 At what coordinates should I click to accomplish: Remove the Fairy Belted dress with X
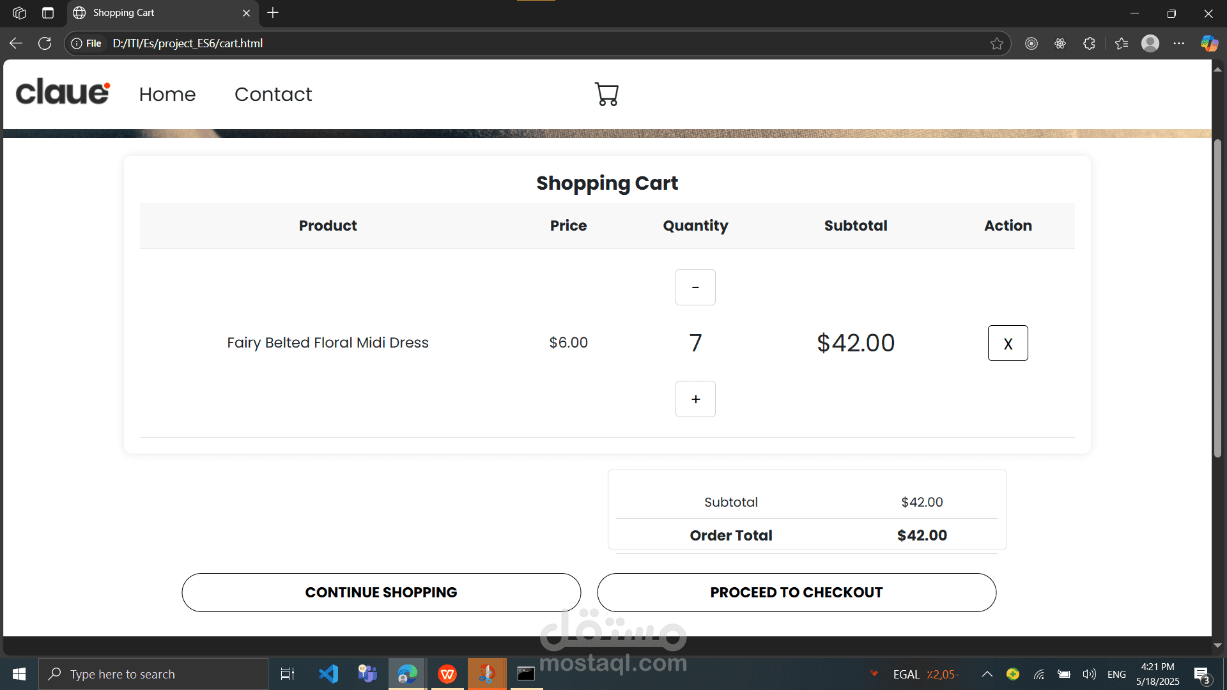(1008, 343)
